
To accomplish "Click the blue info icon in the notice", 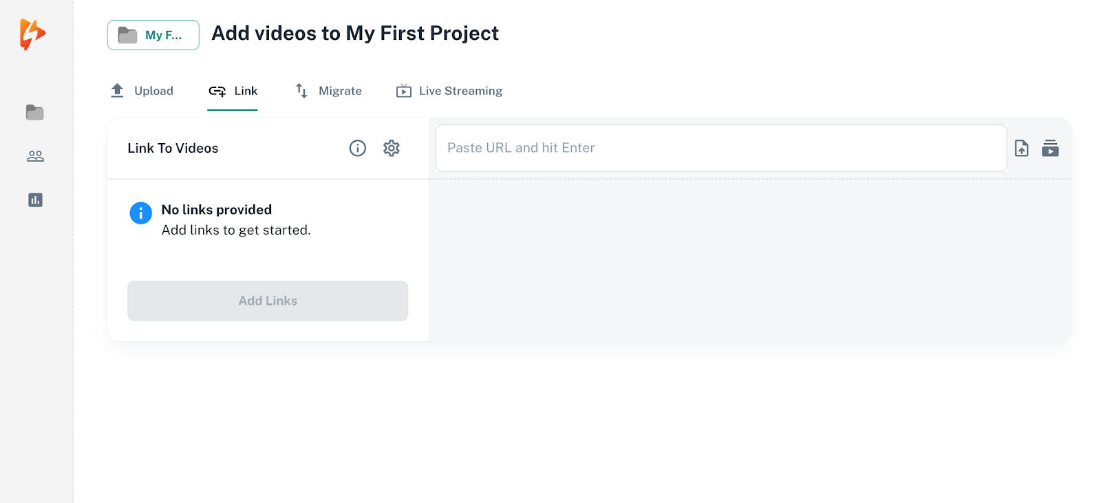I will point(141,213).
